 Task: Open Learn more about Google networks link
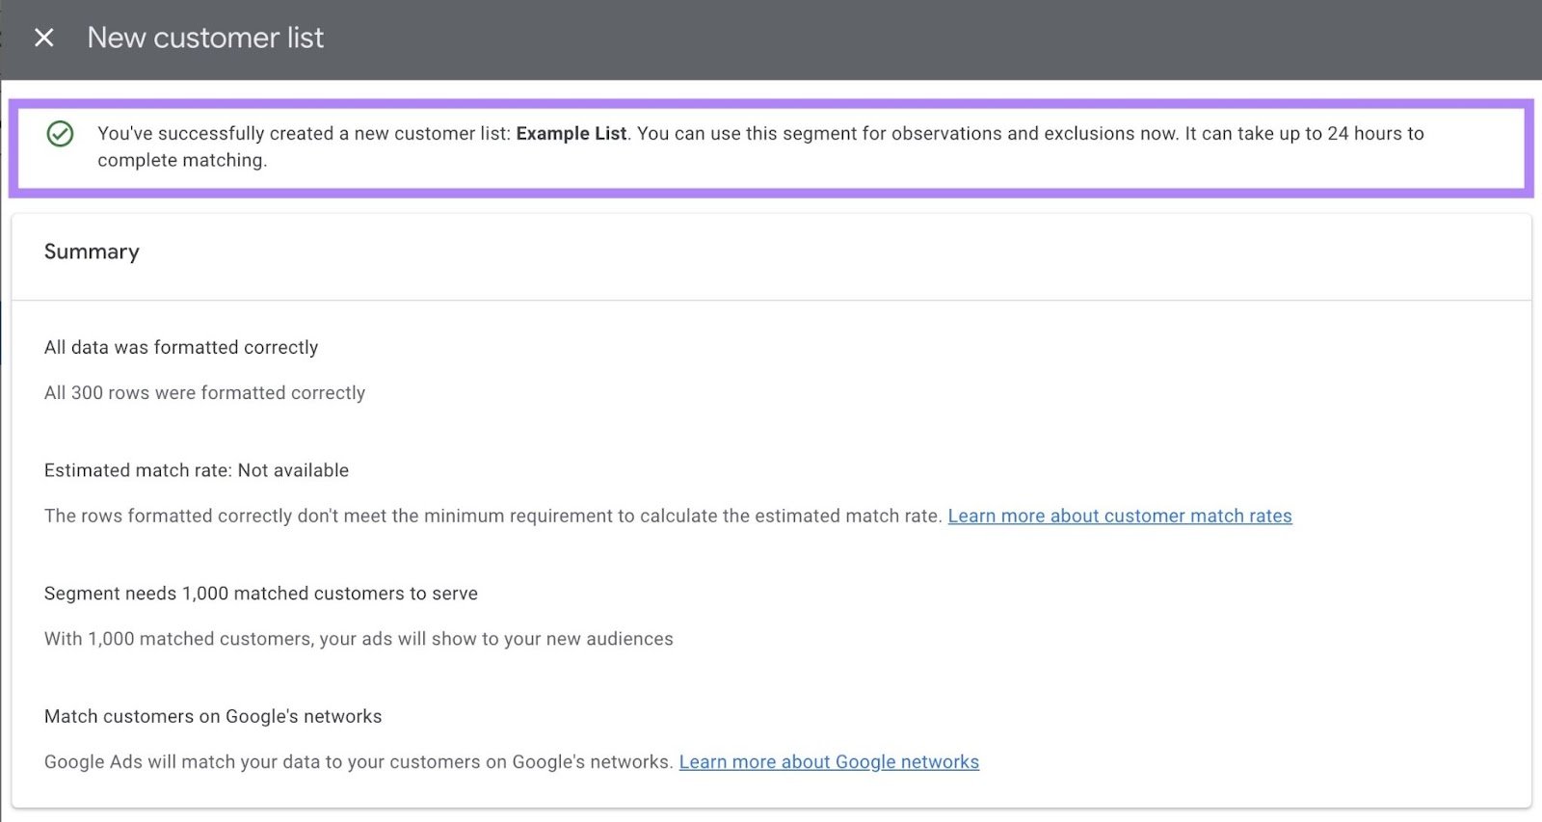click(x=829, y=761)
